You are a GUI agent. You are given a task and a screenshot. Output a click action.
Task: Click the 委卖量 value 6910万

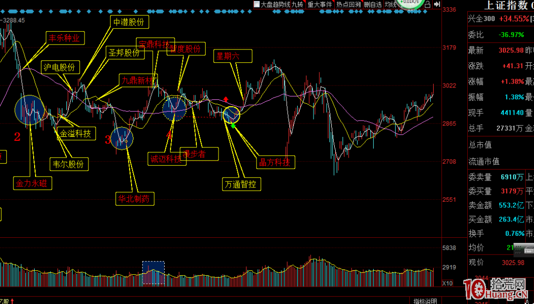(512, 177)
